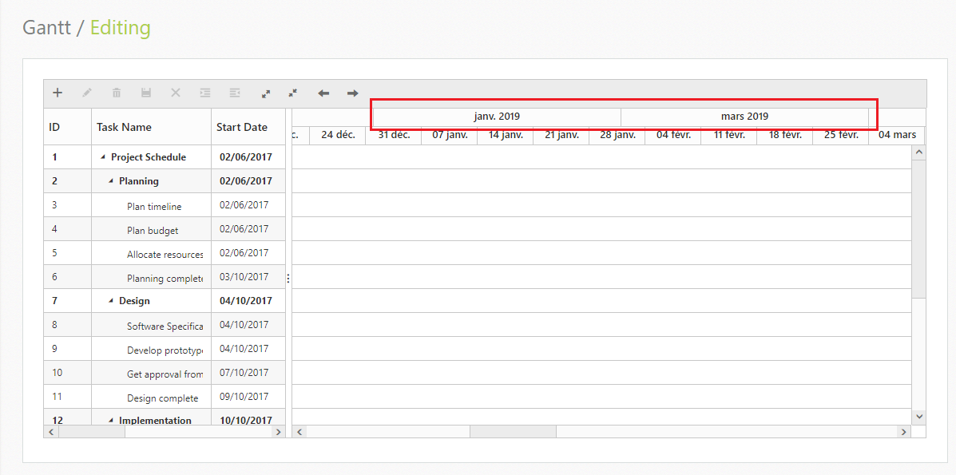Collapse the Project Schedule task group
Viewport: 956px width, 475px height.
pyautogui.click(x=101, y=156)
